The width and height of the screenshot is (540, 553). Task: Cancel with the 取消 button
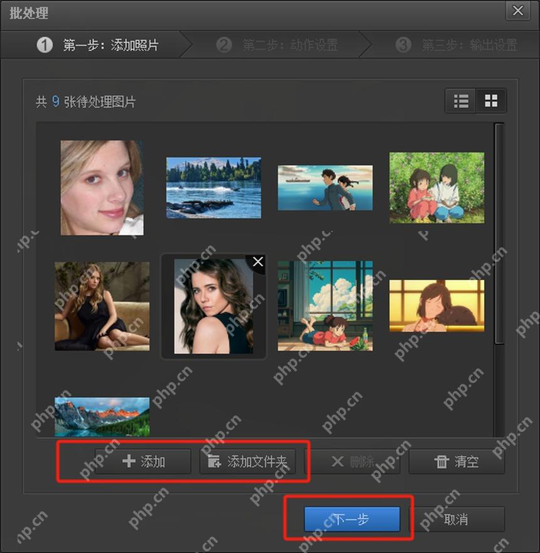[x=456, y=519]
